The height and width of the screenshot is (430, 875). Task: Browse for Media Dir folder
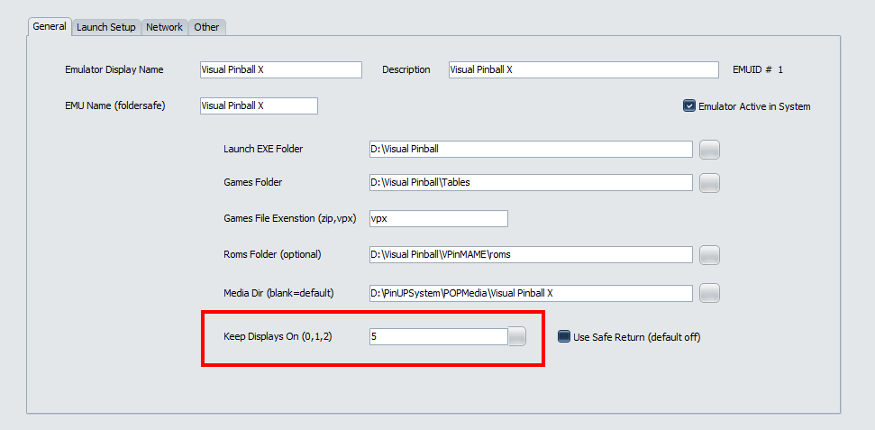click(709, 293)
